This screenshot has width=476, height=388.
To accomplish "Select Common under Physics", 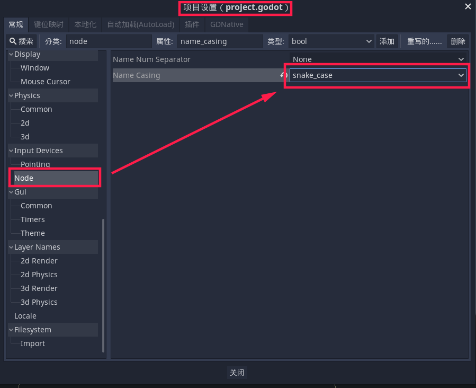I will (x=36, y=109).
